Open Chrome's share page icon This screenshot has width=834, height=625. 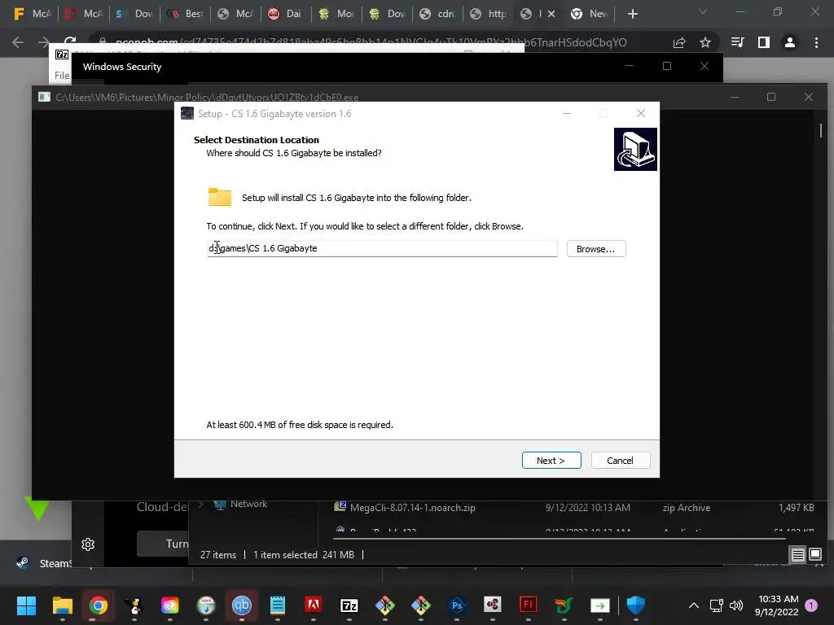(679, 42)
